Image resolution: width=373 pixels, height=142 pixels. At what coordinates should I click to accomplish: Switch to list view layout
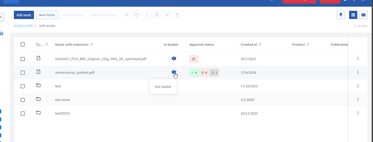pyautogui.click(x=353, y=15)
